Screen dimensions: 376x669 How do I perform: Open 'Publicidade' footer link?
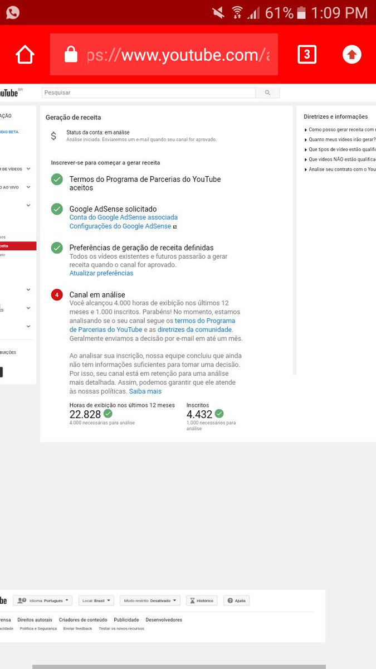126,619
